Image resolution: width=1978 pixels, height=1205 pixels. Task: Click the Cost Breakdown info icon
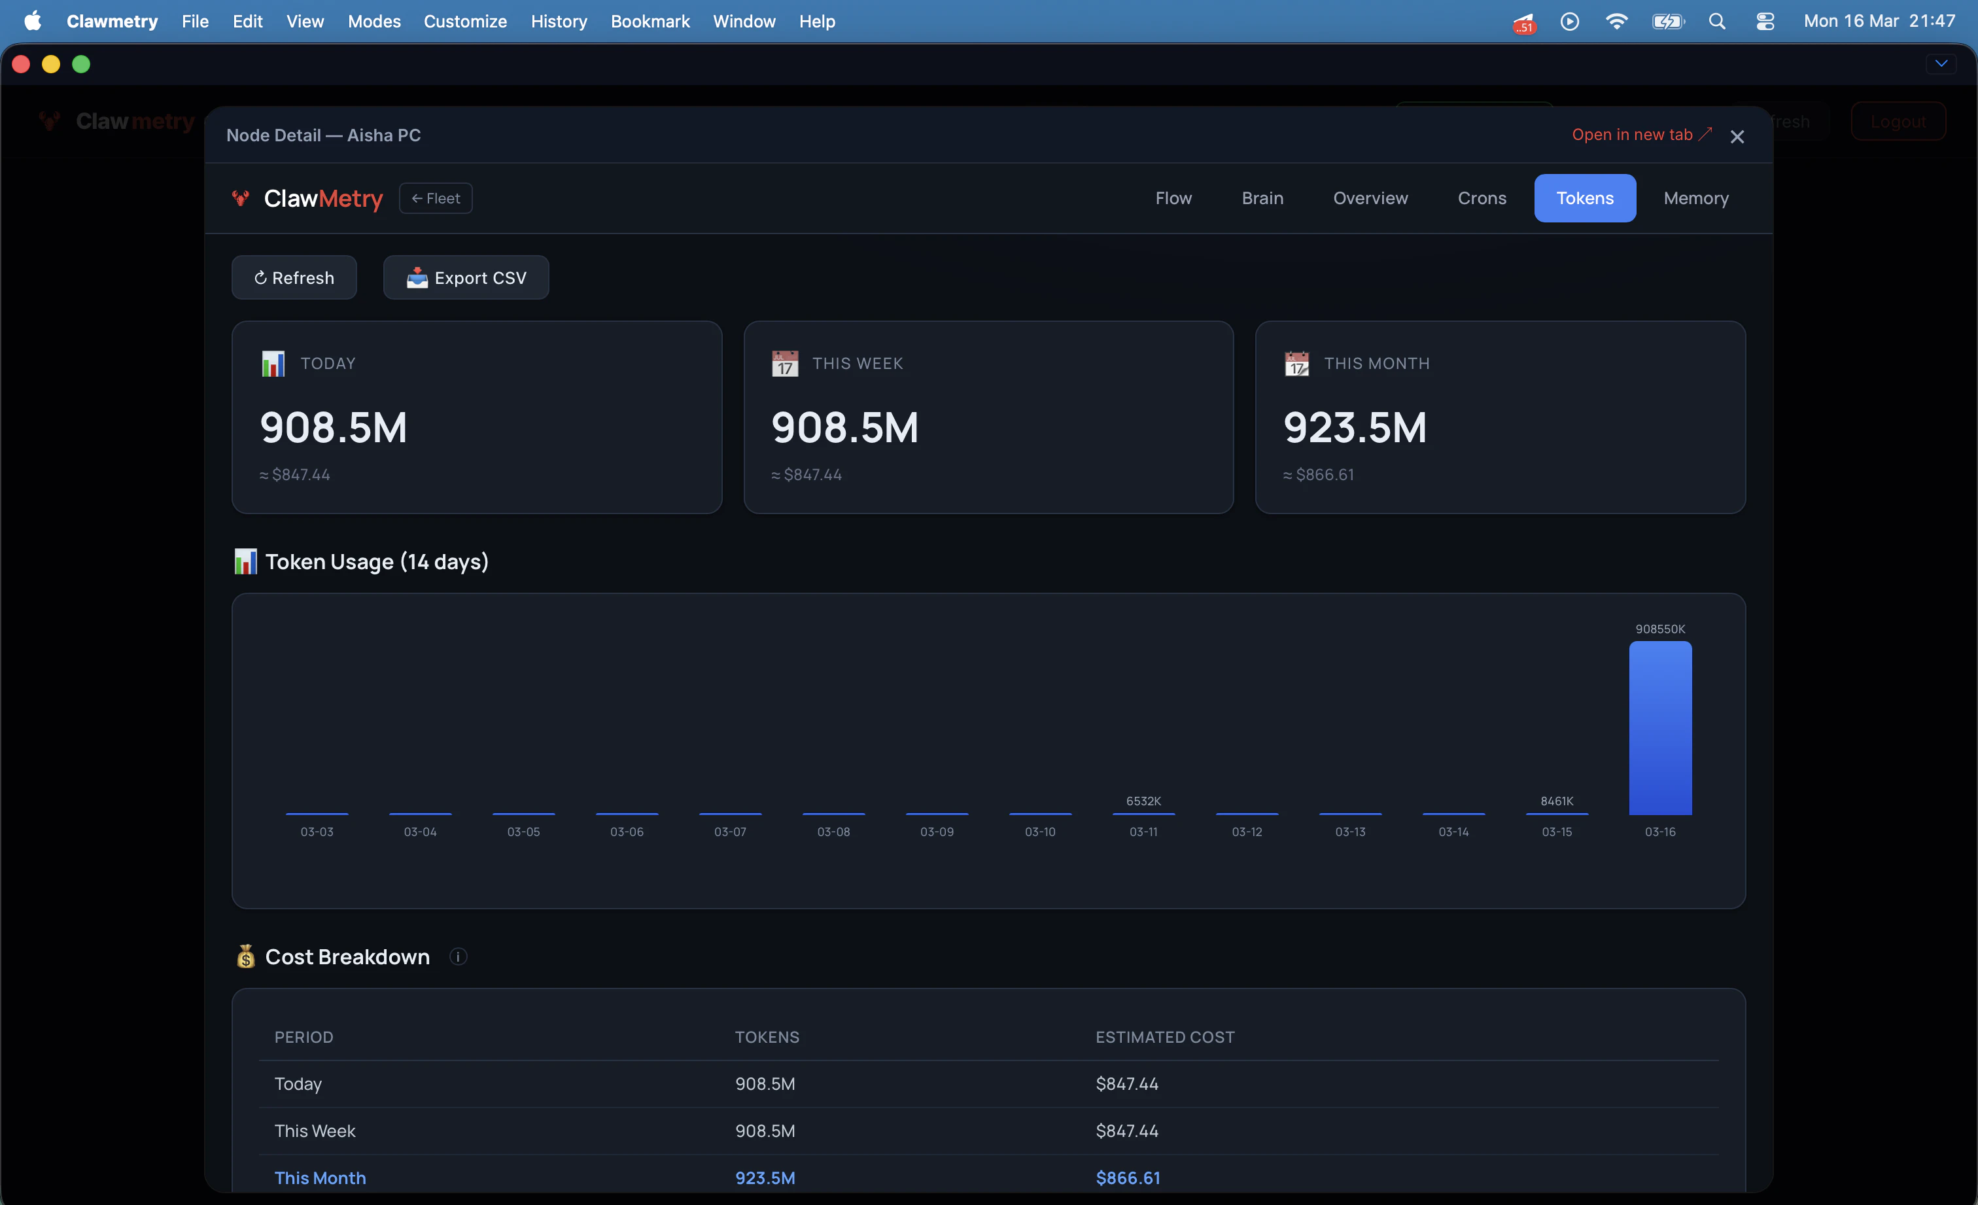click(x=459, y=956)
